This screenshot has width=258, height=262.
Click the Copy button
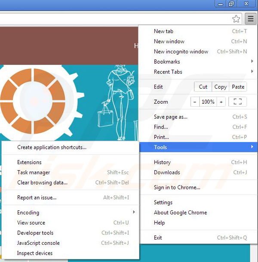click(x=221, y=86)
